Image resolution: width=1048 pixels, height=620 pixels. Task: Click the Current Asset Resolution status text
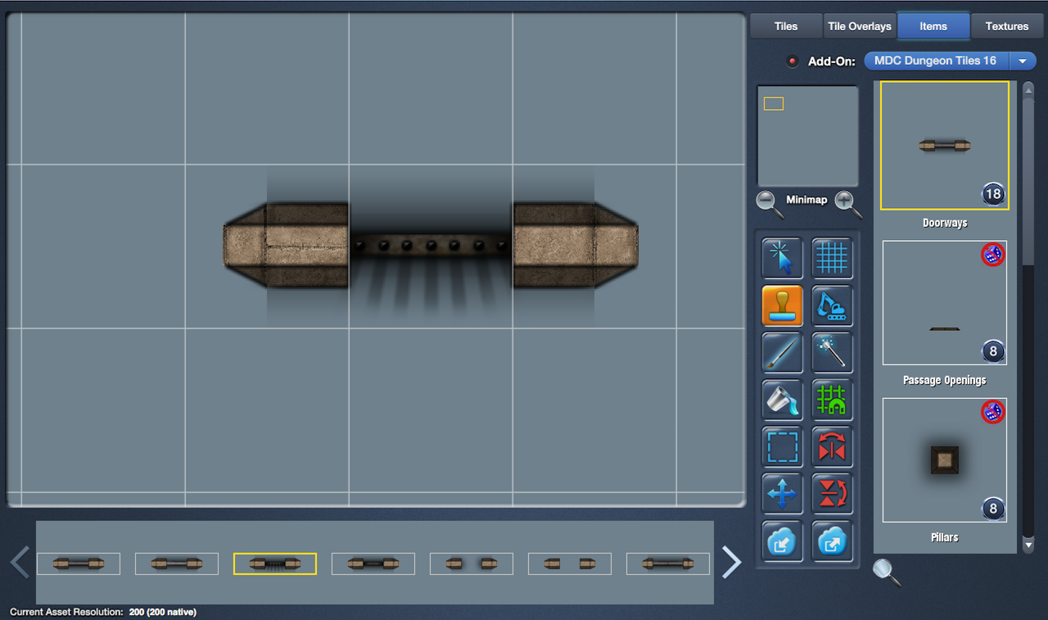(103, 612)
